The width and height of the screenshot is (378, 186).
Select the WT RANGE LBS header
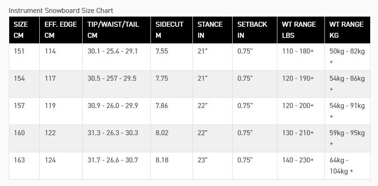[301, 30]
